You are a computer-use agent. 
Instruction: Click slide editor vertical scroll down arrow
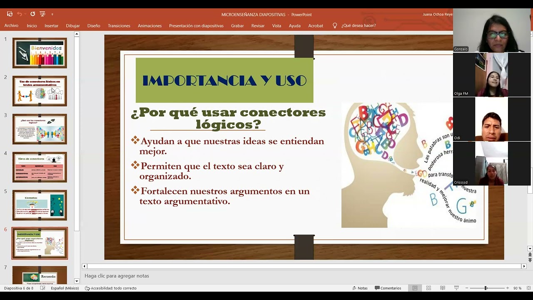click(x=530, y=249)
